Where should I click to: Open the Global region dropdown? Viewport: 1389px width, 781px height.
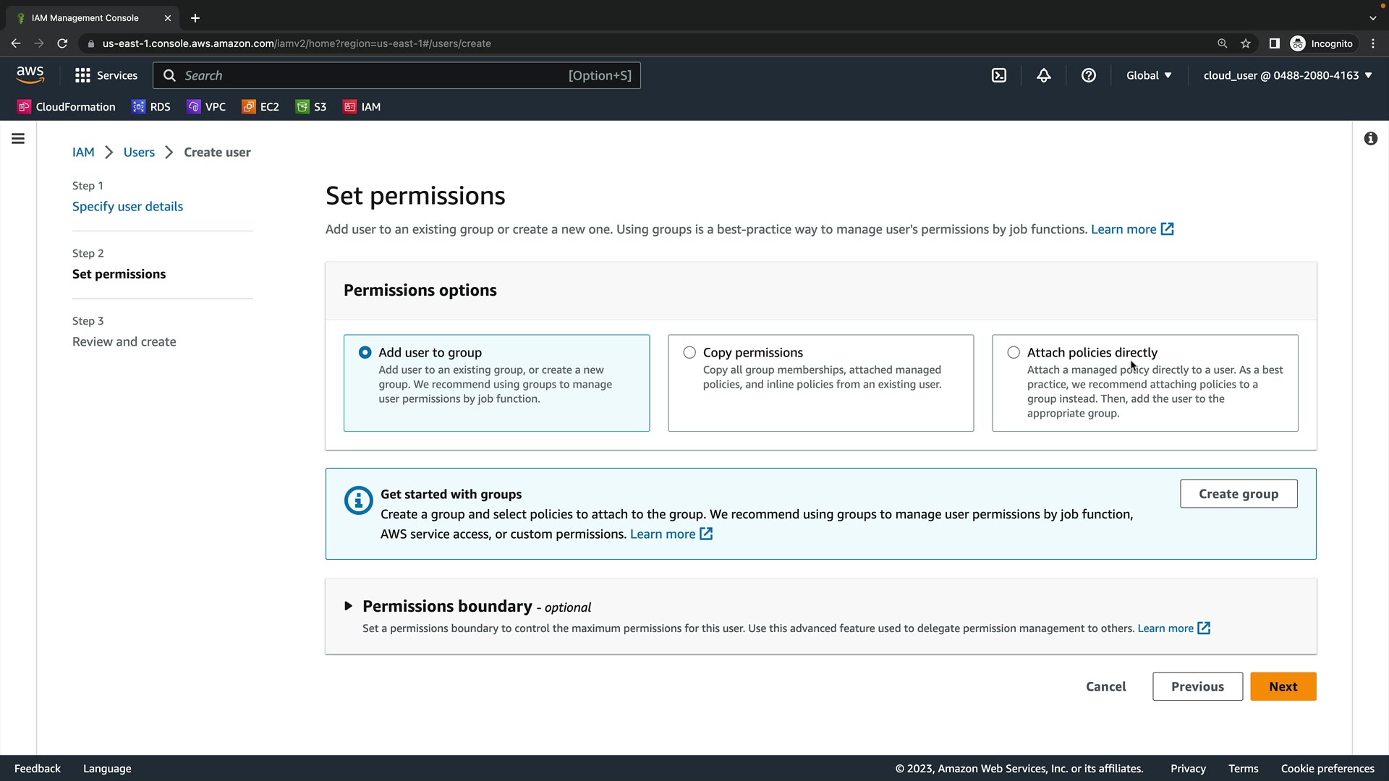click(1149, 75)
